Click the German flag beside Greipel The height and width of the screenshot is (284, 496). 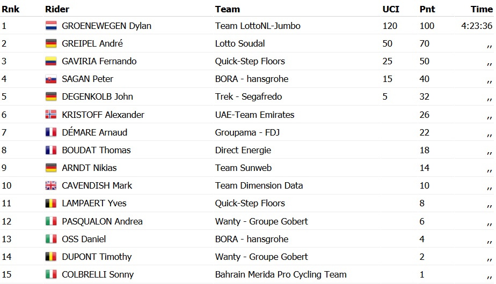(51, 43)
